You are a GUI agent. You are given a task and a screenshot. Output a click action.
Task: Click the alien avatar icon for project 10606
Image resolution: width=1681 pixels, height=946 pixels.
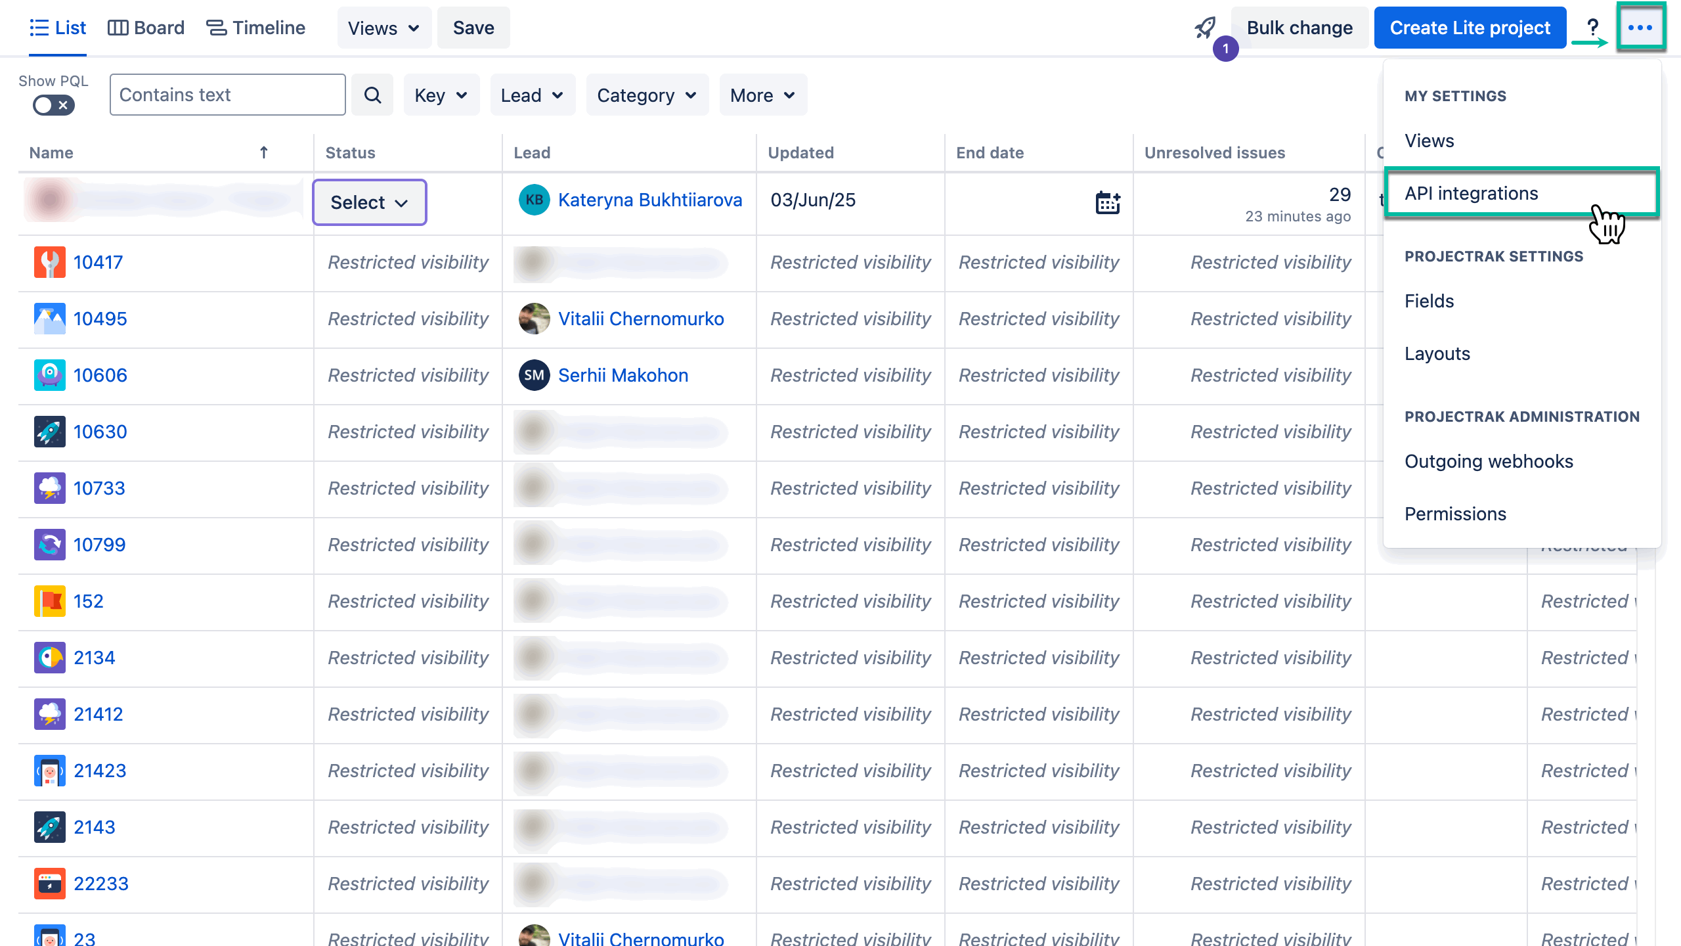coord(49,375)
